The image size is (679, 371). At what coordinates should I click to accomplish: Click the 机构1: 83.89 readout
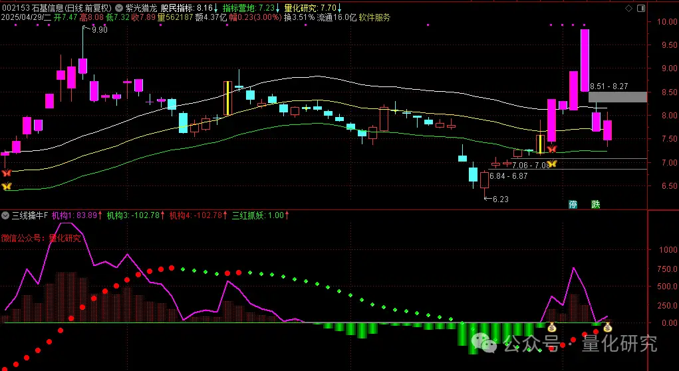tap(74, 215)
